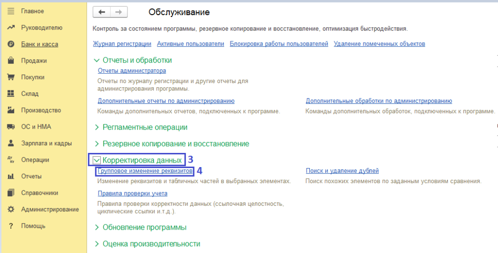Collapse the Отчеты и обработки section
The width and height of the screenshot is (498, 253).
[x=97, y=60]
